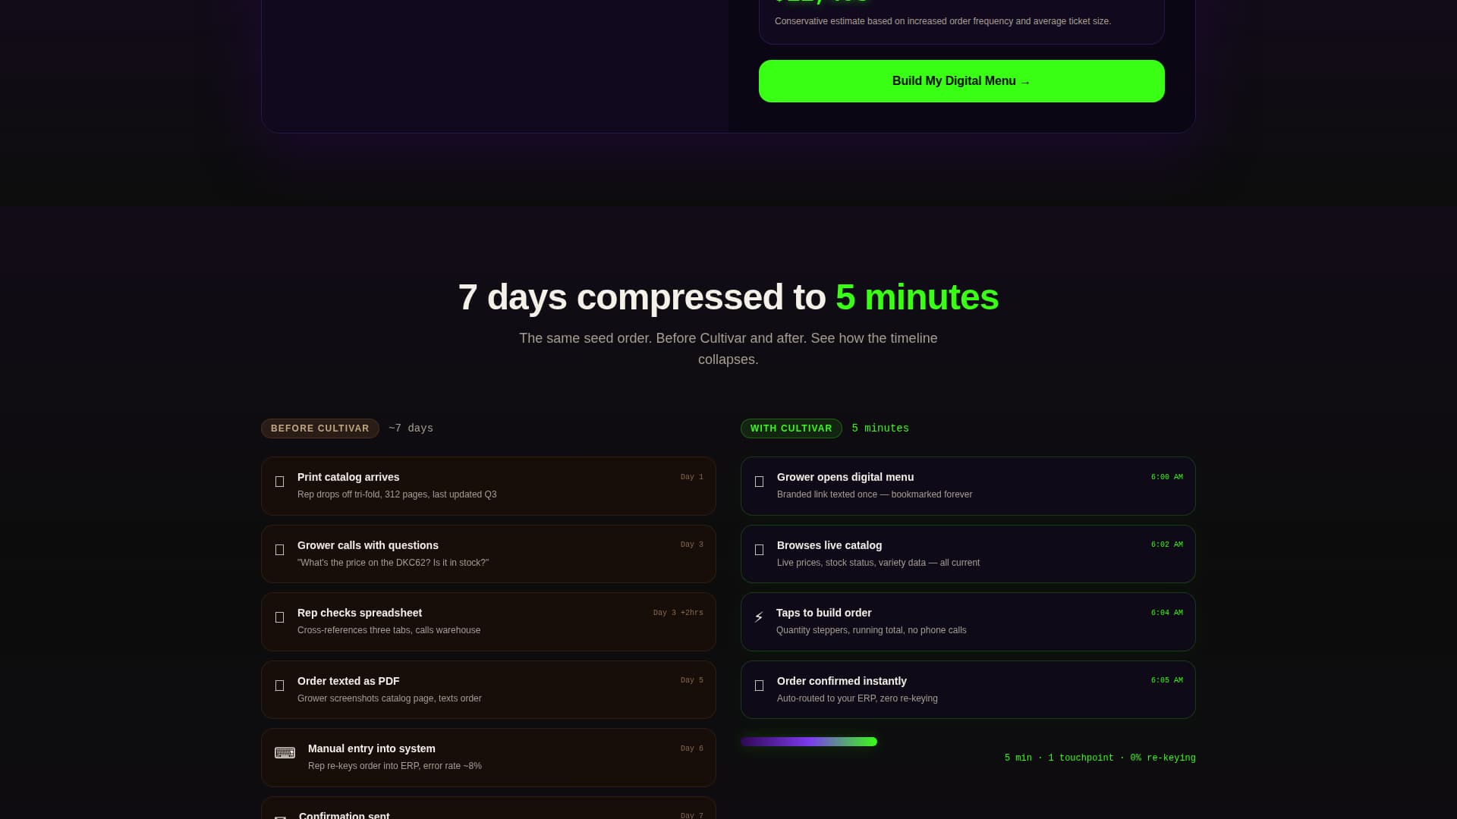Select 'Live prices, stock status, variety data' text
The width and height of the screenshot is (1457, 819).
[878, 563]
